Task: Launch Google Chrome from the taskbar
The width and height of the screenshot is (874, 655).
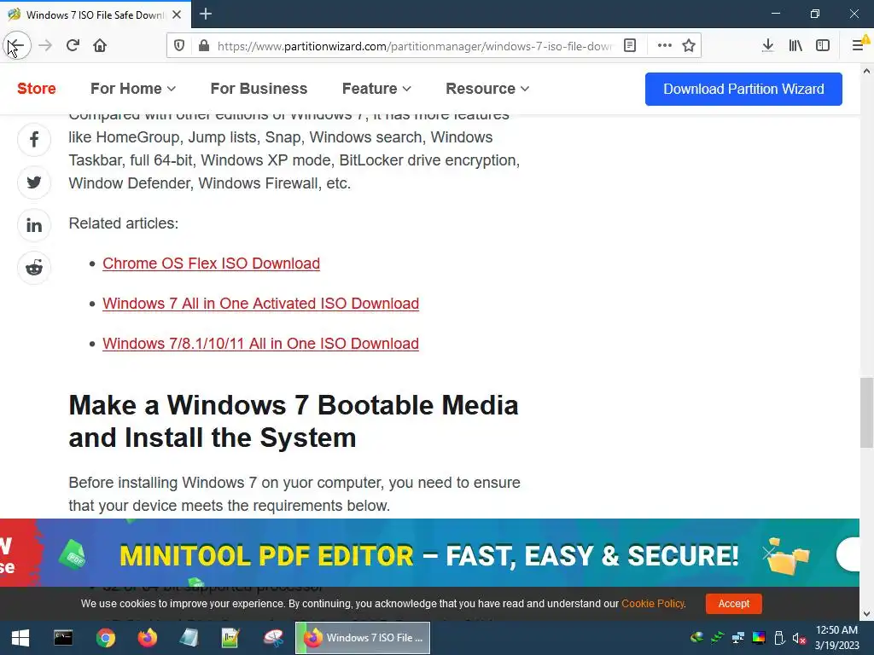Action: [105, 638]
